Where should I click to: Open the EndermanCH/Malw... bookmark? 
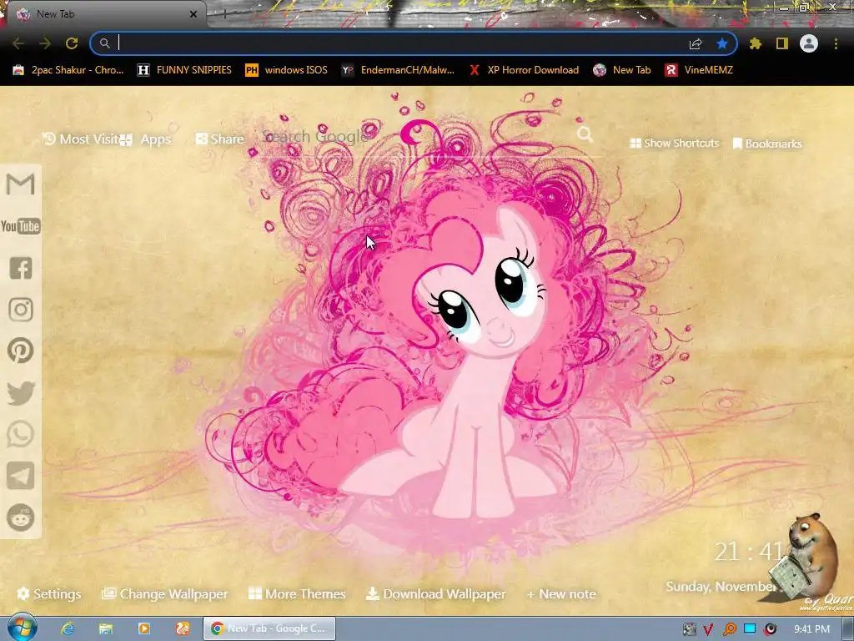(398, 70)
